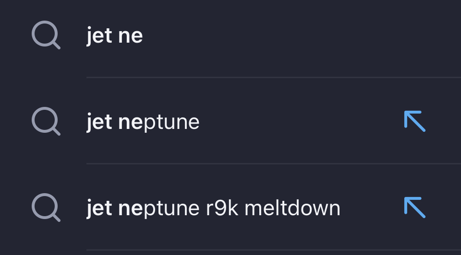This screenshot has width=461, height=255.
Task: Tap the blue arrow beside "r9k meltdown" suggestion
Action: (415, 208)
